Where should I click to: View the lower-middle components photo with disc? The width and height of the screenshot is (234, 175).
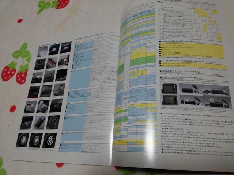(x=192, y=101)
